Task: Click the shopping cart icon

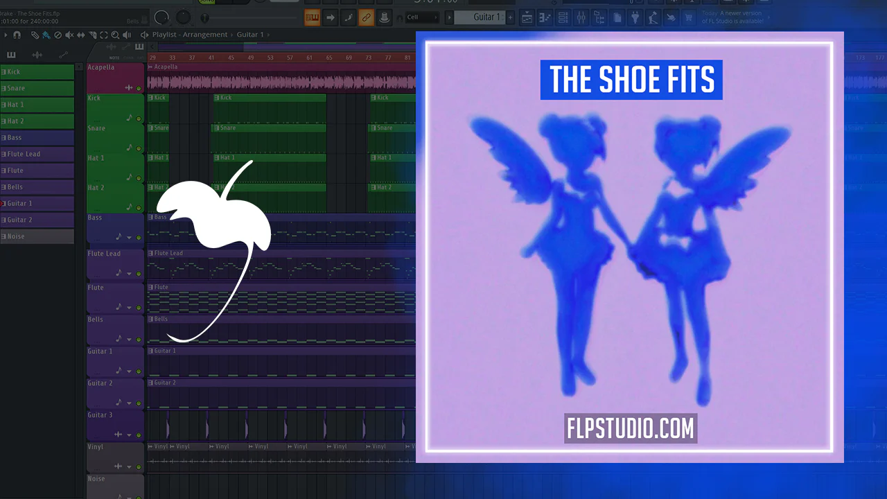Action: coord(689,17)
